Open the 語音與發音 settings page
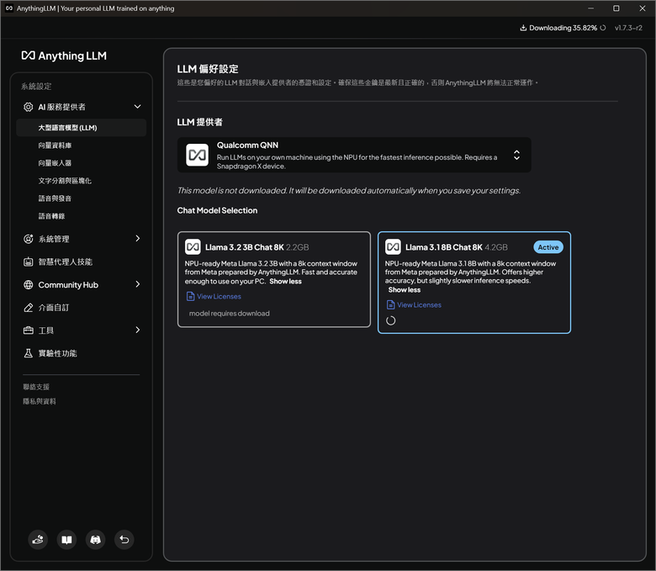 tap(55, 198)
